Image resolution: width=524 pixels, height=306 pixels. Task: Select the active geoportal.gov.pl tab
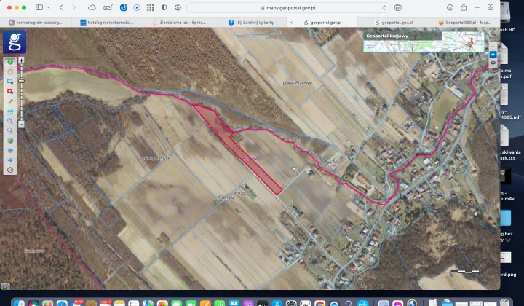(322, 23)
